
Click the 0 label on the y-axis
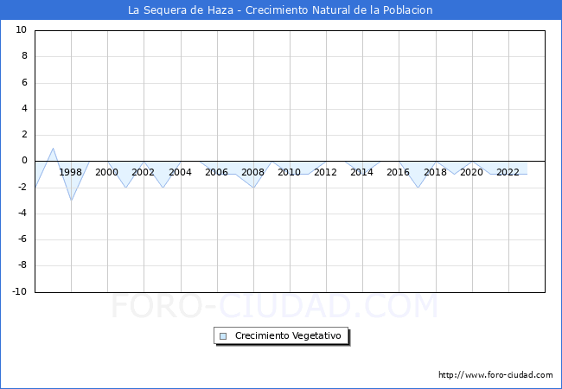(24, 161)
